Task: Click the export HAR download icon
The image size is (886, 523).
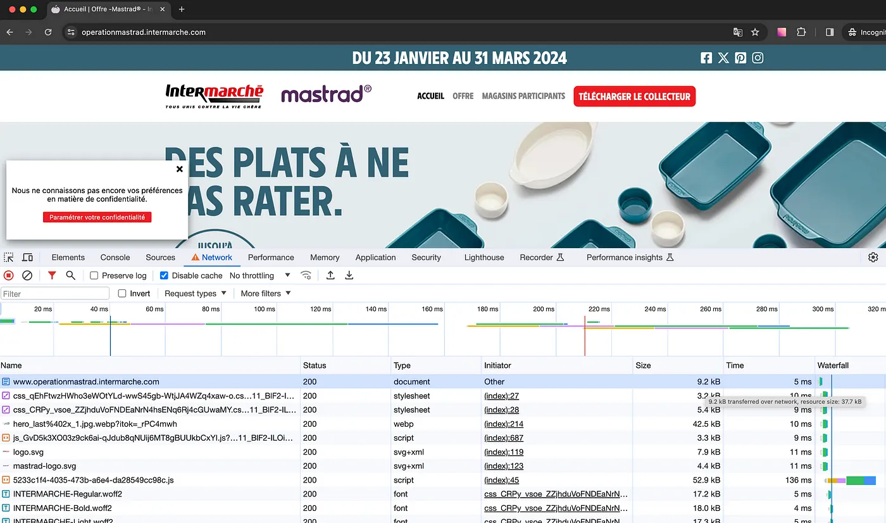Action: 349,275
